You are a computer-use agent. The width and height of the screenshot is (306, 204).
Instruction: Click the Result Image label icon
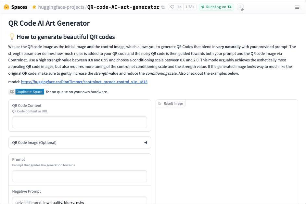click(160, 103)
